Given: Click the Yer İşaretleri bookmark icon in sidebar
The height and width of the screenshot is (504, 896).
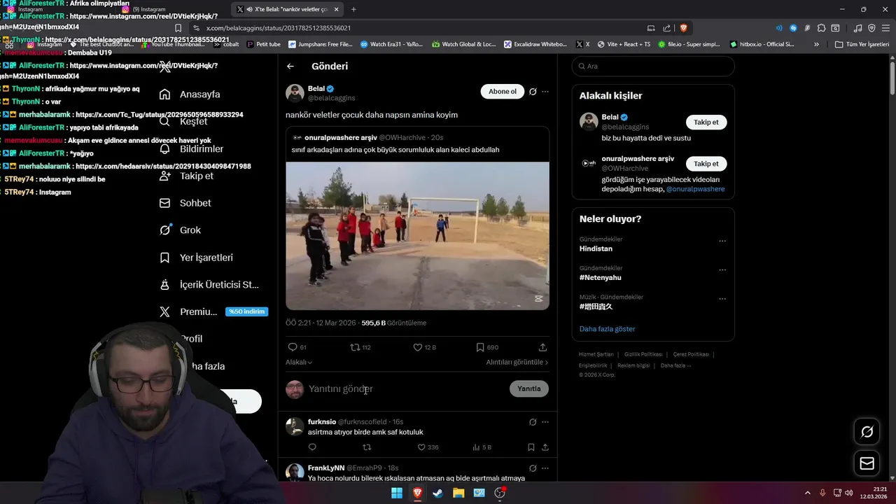Looking at the screenshot, I should pyautogui.click(x=164, y=258).
